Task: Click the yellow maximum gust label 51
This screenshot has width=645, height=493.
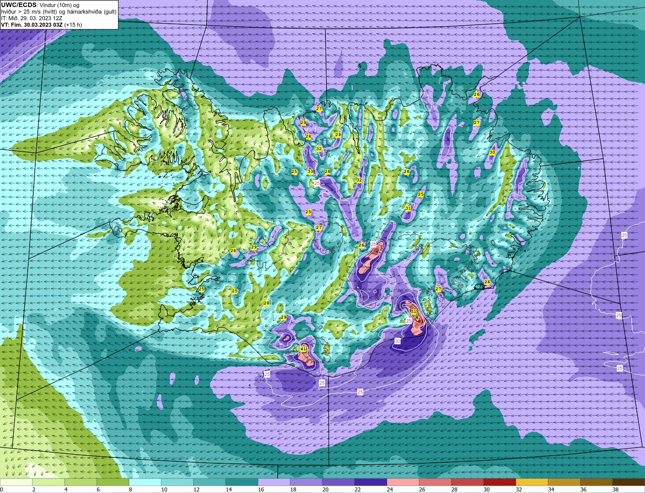Action: click(414, 312)
